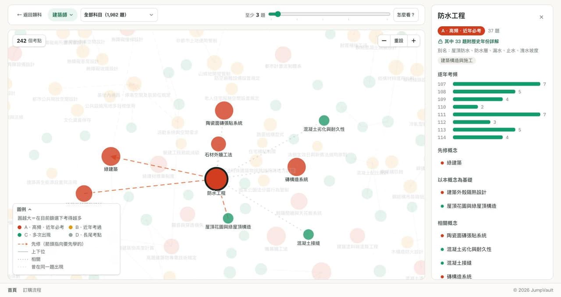
Task: Click the 107 year frequency bar
Action: (497, 84)
